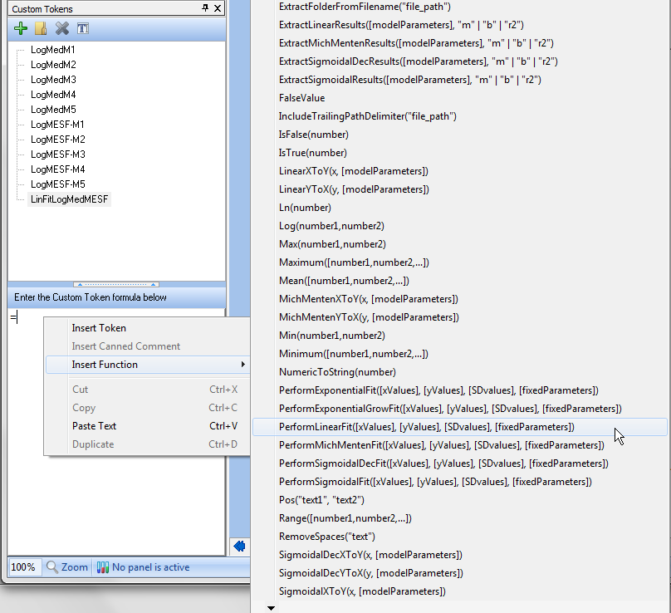Choose PerformLinearFit function
671x613 pixels.
[x=460, y=427]
